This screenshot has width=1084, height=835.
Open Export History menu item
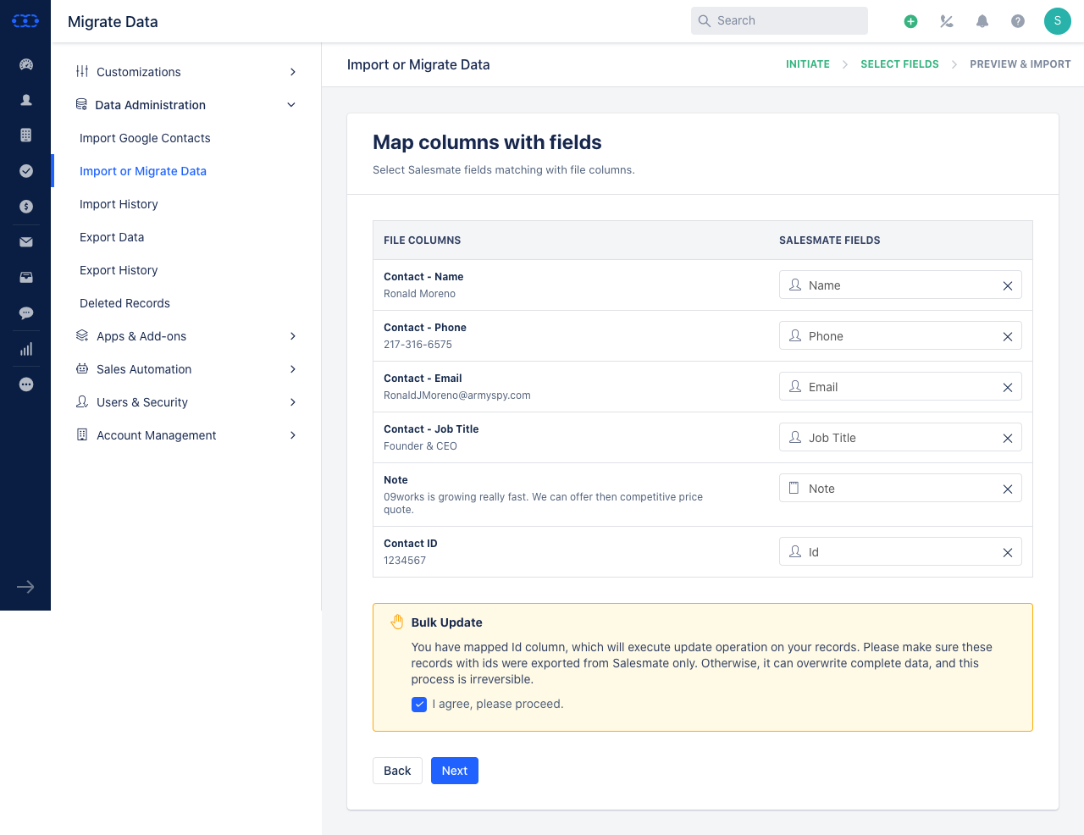point(119,270)
